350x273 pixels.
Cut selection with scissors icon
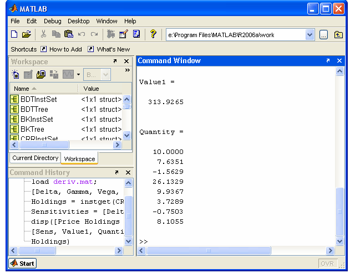43,34
